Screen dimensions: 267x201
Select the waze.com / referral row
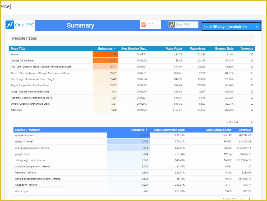[x=133, y=185]
